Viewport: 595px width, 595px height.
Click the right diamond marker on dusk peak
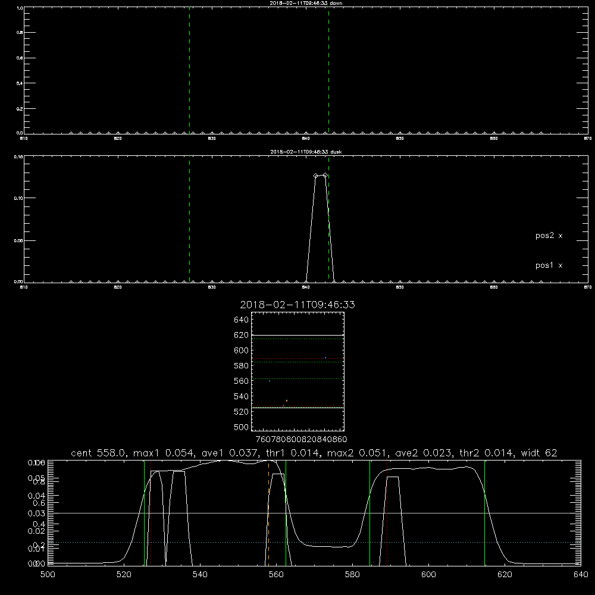click(x=325, y=176)
